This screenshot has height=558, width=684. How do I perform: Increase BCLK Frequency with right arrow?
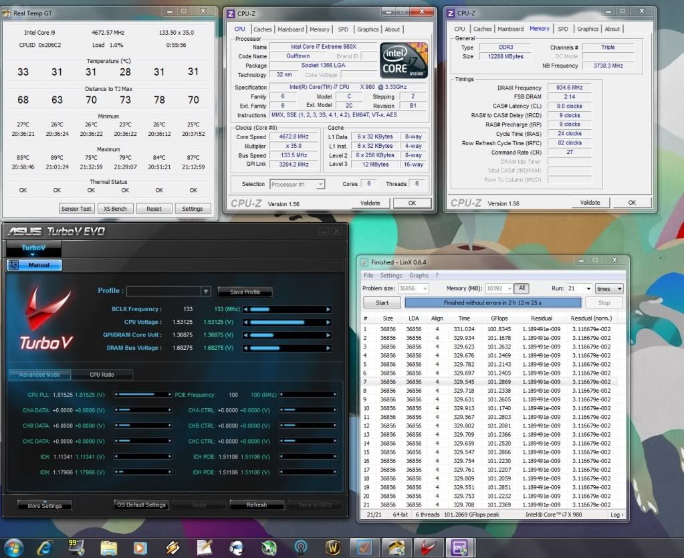click(x=328, y=310)
